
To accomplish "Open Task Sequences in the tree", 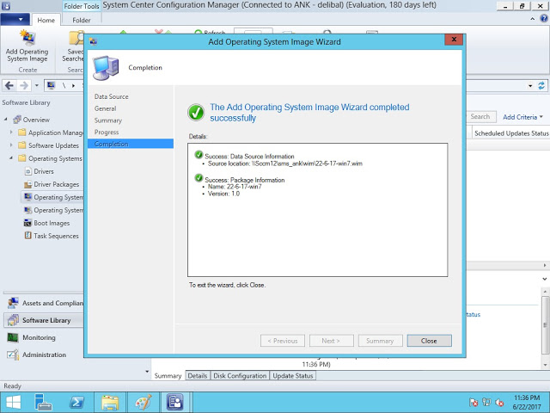I will tap(55, 236).
